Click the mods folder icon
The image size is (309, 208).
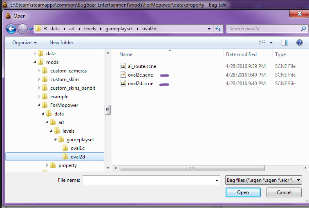[40, 62]
